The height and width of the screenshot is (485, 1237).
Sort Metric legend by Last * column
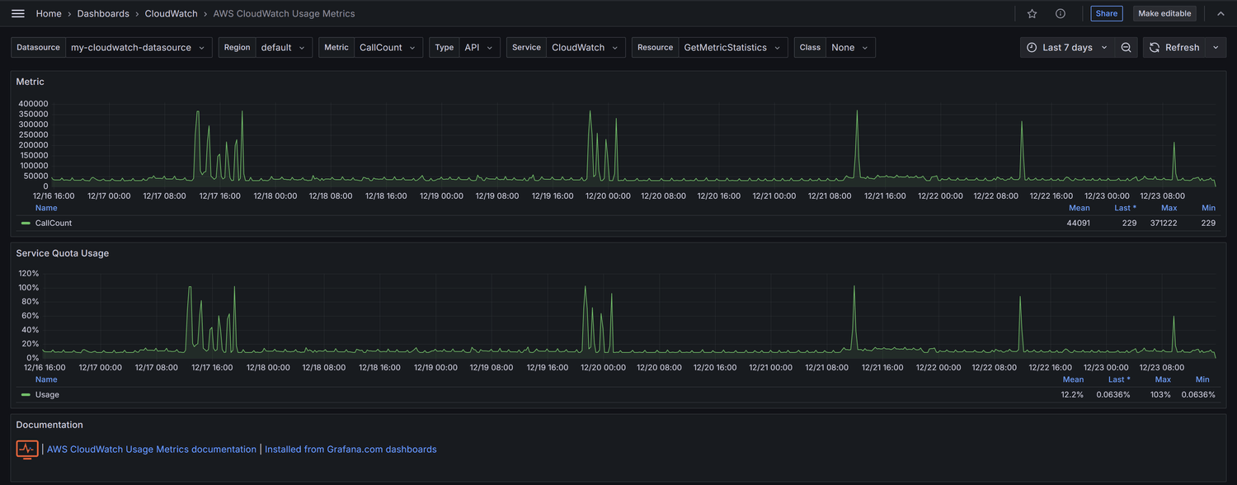click(1125, 208)
